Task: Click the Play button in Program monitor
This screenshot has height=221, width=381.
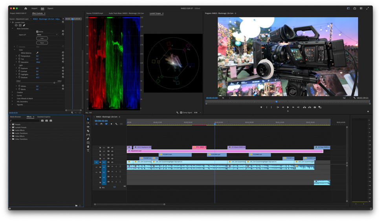Action: [288, 107]
